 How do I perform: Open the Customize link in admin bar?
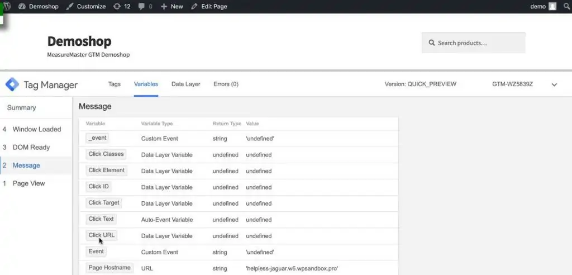(86, 6)
